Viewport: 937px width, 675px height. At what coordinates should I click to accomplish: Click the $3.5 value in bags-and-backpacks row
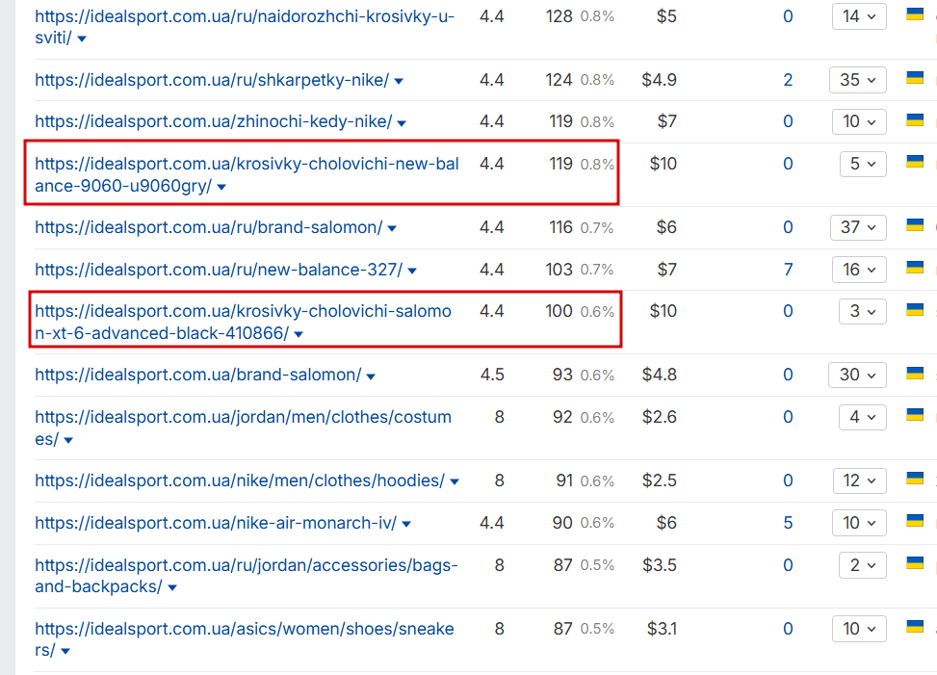tap(659, 565)
